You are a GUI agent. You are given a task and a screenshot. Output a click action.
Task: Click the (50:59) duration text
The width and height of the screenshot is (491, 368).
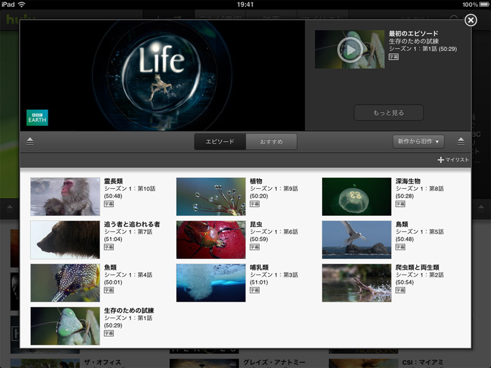pos(258,239)
